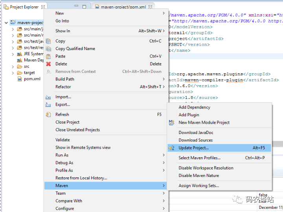Minimize the Project Explorer view

click(76, 6)
